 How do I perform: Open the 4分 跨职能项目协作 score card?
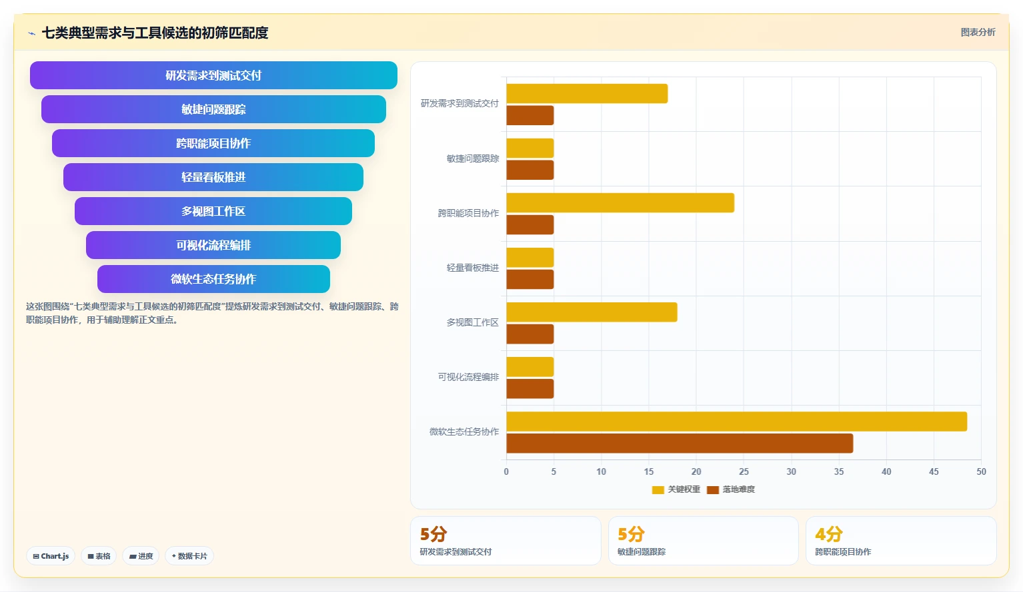901,541
